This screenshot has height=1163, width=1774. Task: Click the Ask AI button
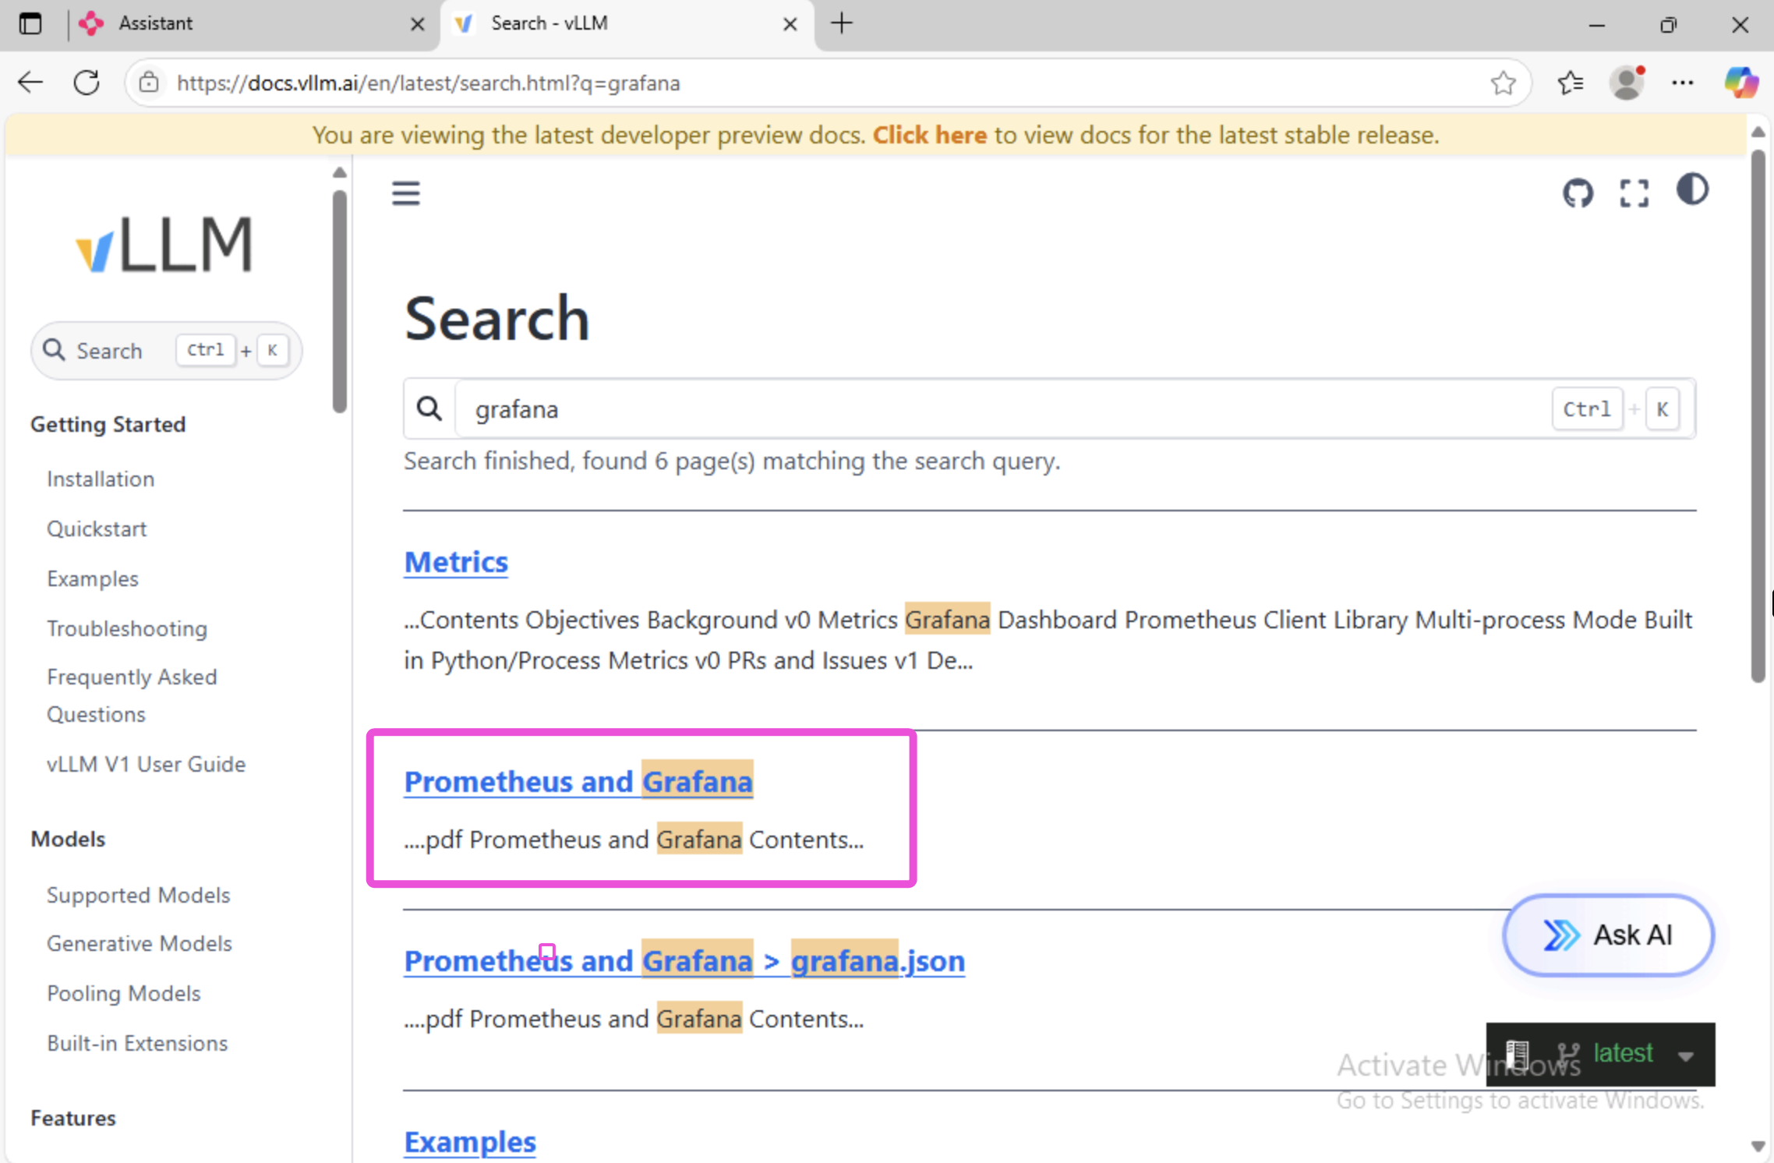tap(1608, 935)
